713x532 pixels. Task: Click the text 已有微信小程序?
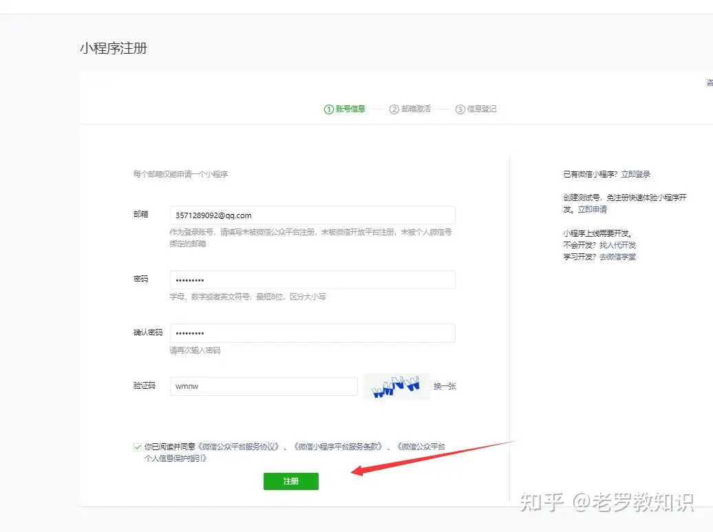590,174
